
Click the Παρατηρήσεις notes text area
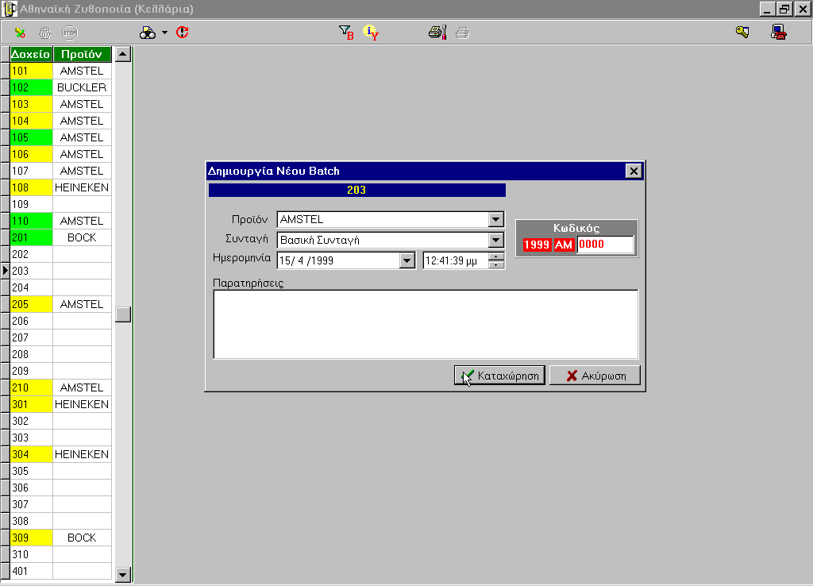(x=426, y=324)
